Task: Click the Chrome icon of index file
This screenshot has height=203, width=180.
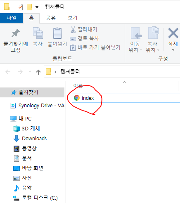Action: tap(77, 98)
